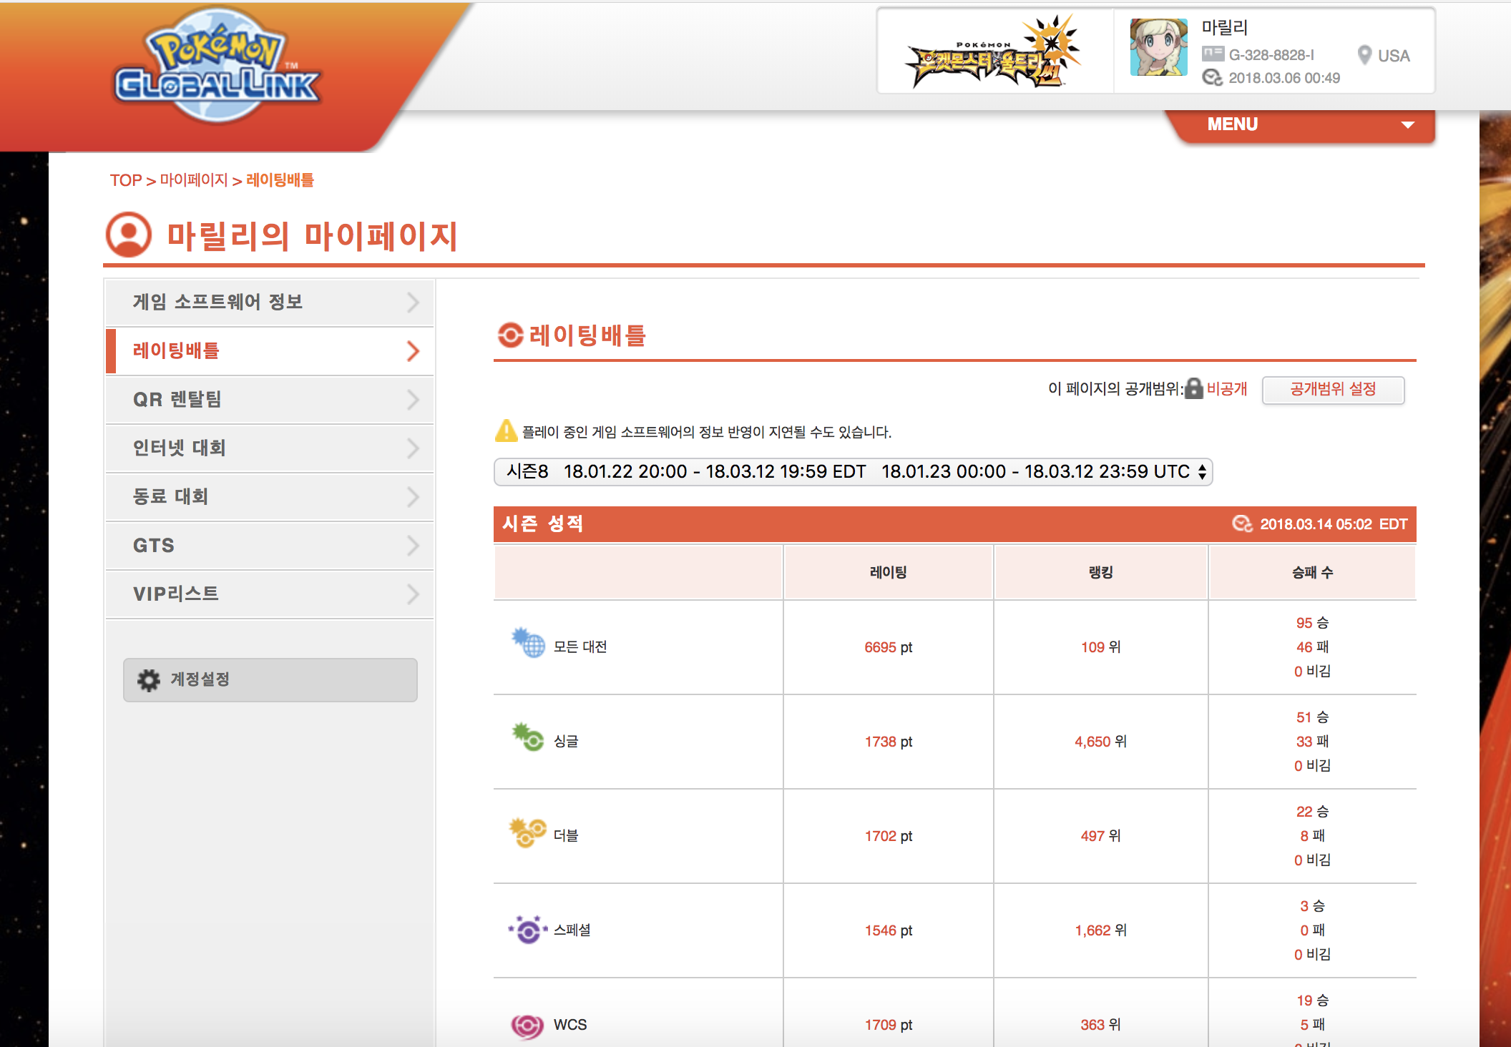Click the 1,662 위 ranking value
This screenshot has height=1047, width=1511.
click(1100, 930)
